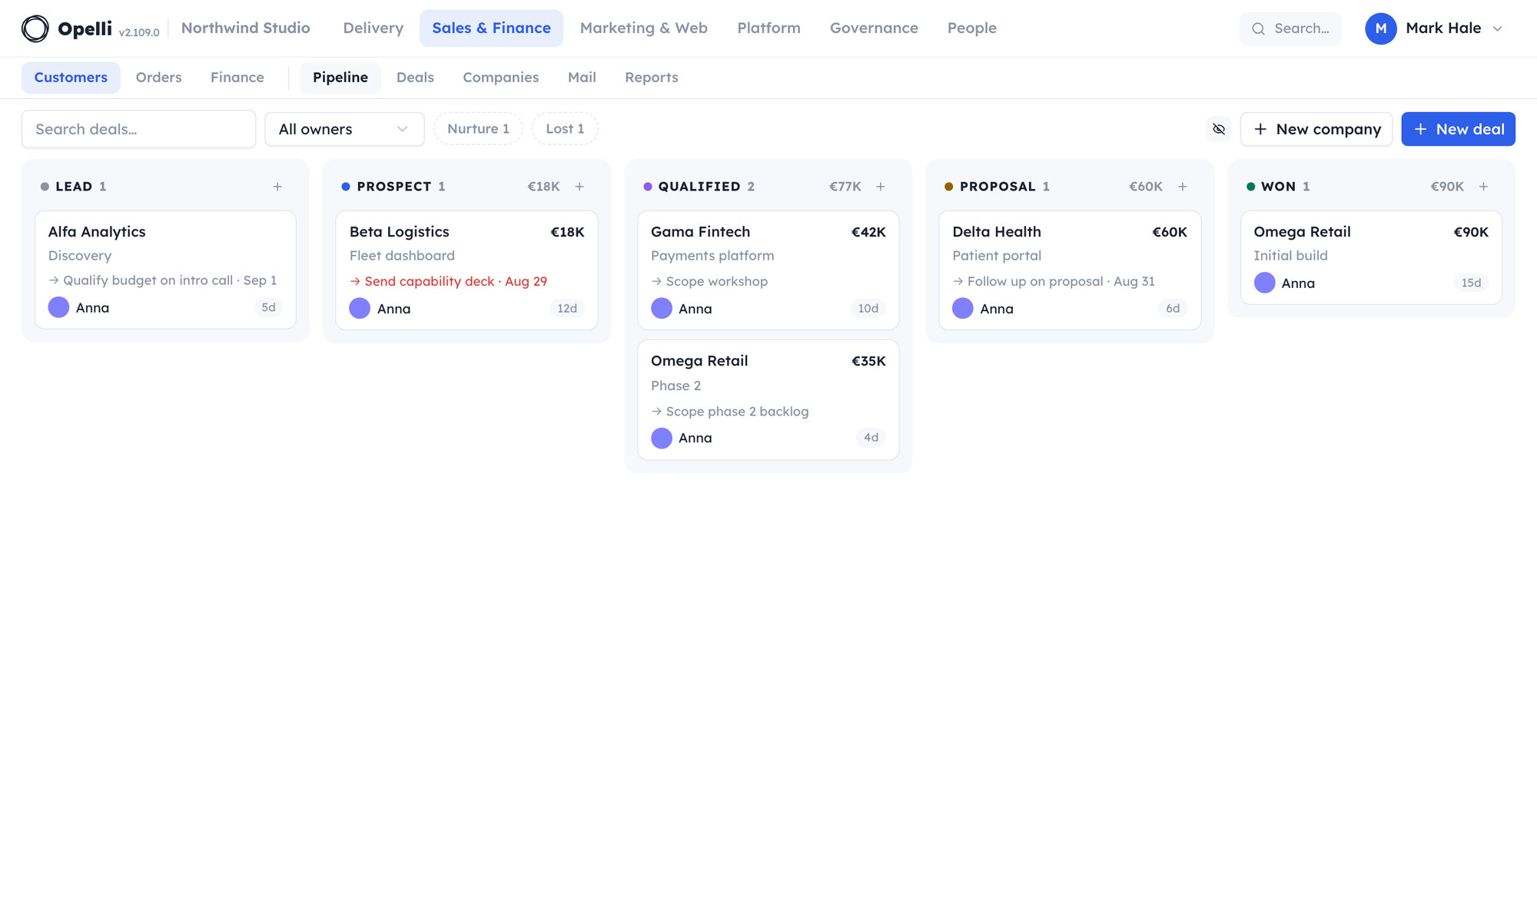Add a deal to the Proposal column

[1183, 187]
